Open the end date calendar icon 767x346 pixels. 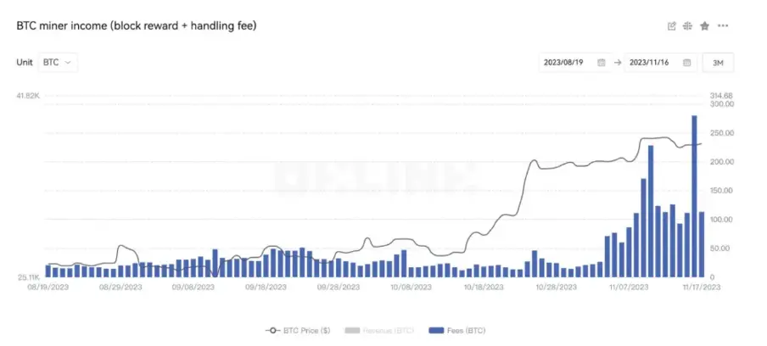(686, 63)
